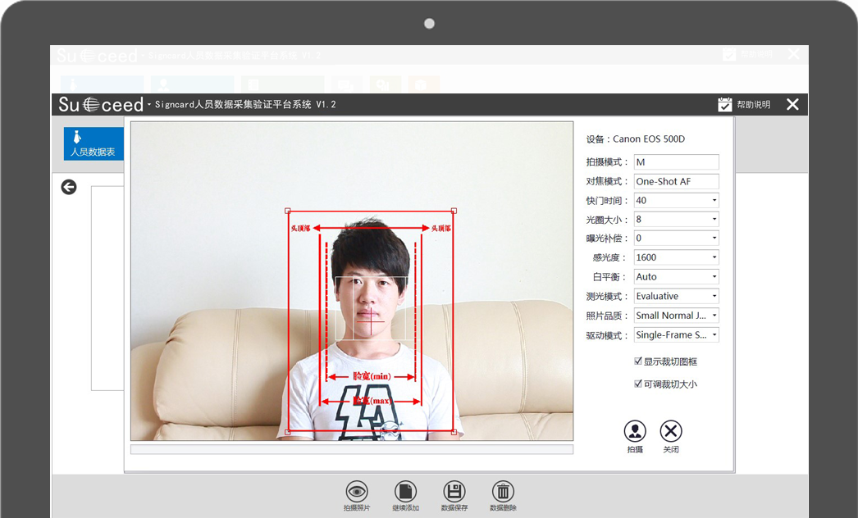Delete data with the 数据删除 trash icon

[x=503, y=491]
